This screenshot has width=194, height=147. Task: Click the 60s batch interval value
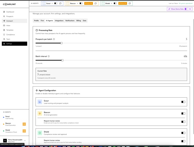click(185, 56)
